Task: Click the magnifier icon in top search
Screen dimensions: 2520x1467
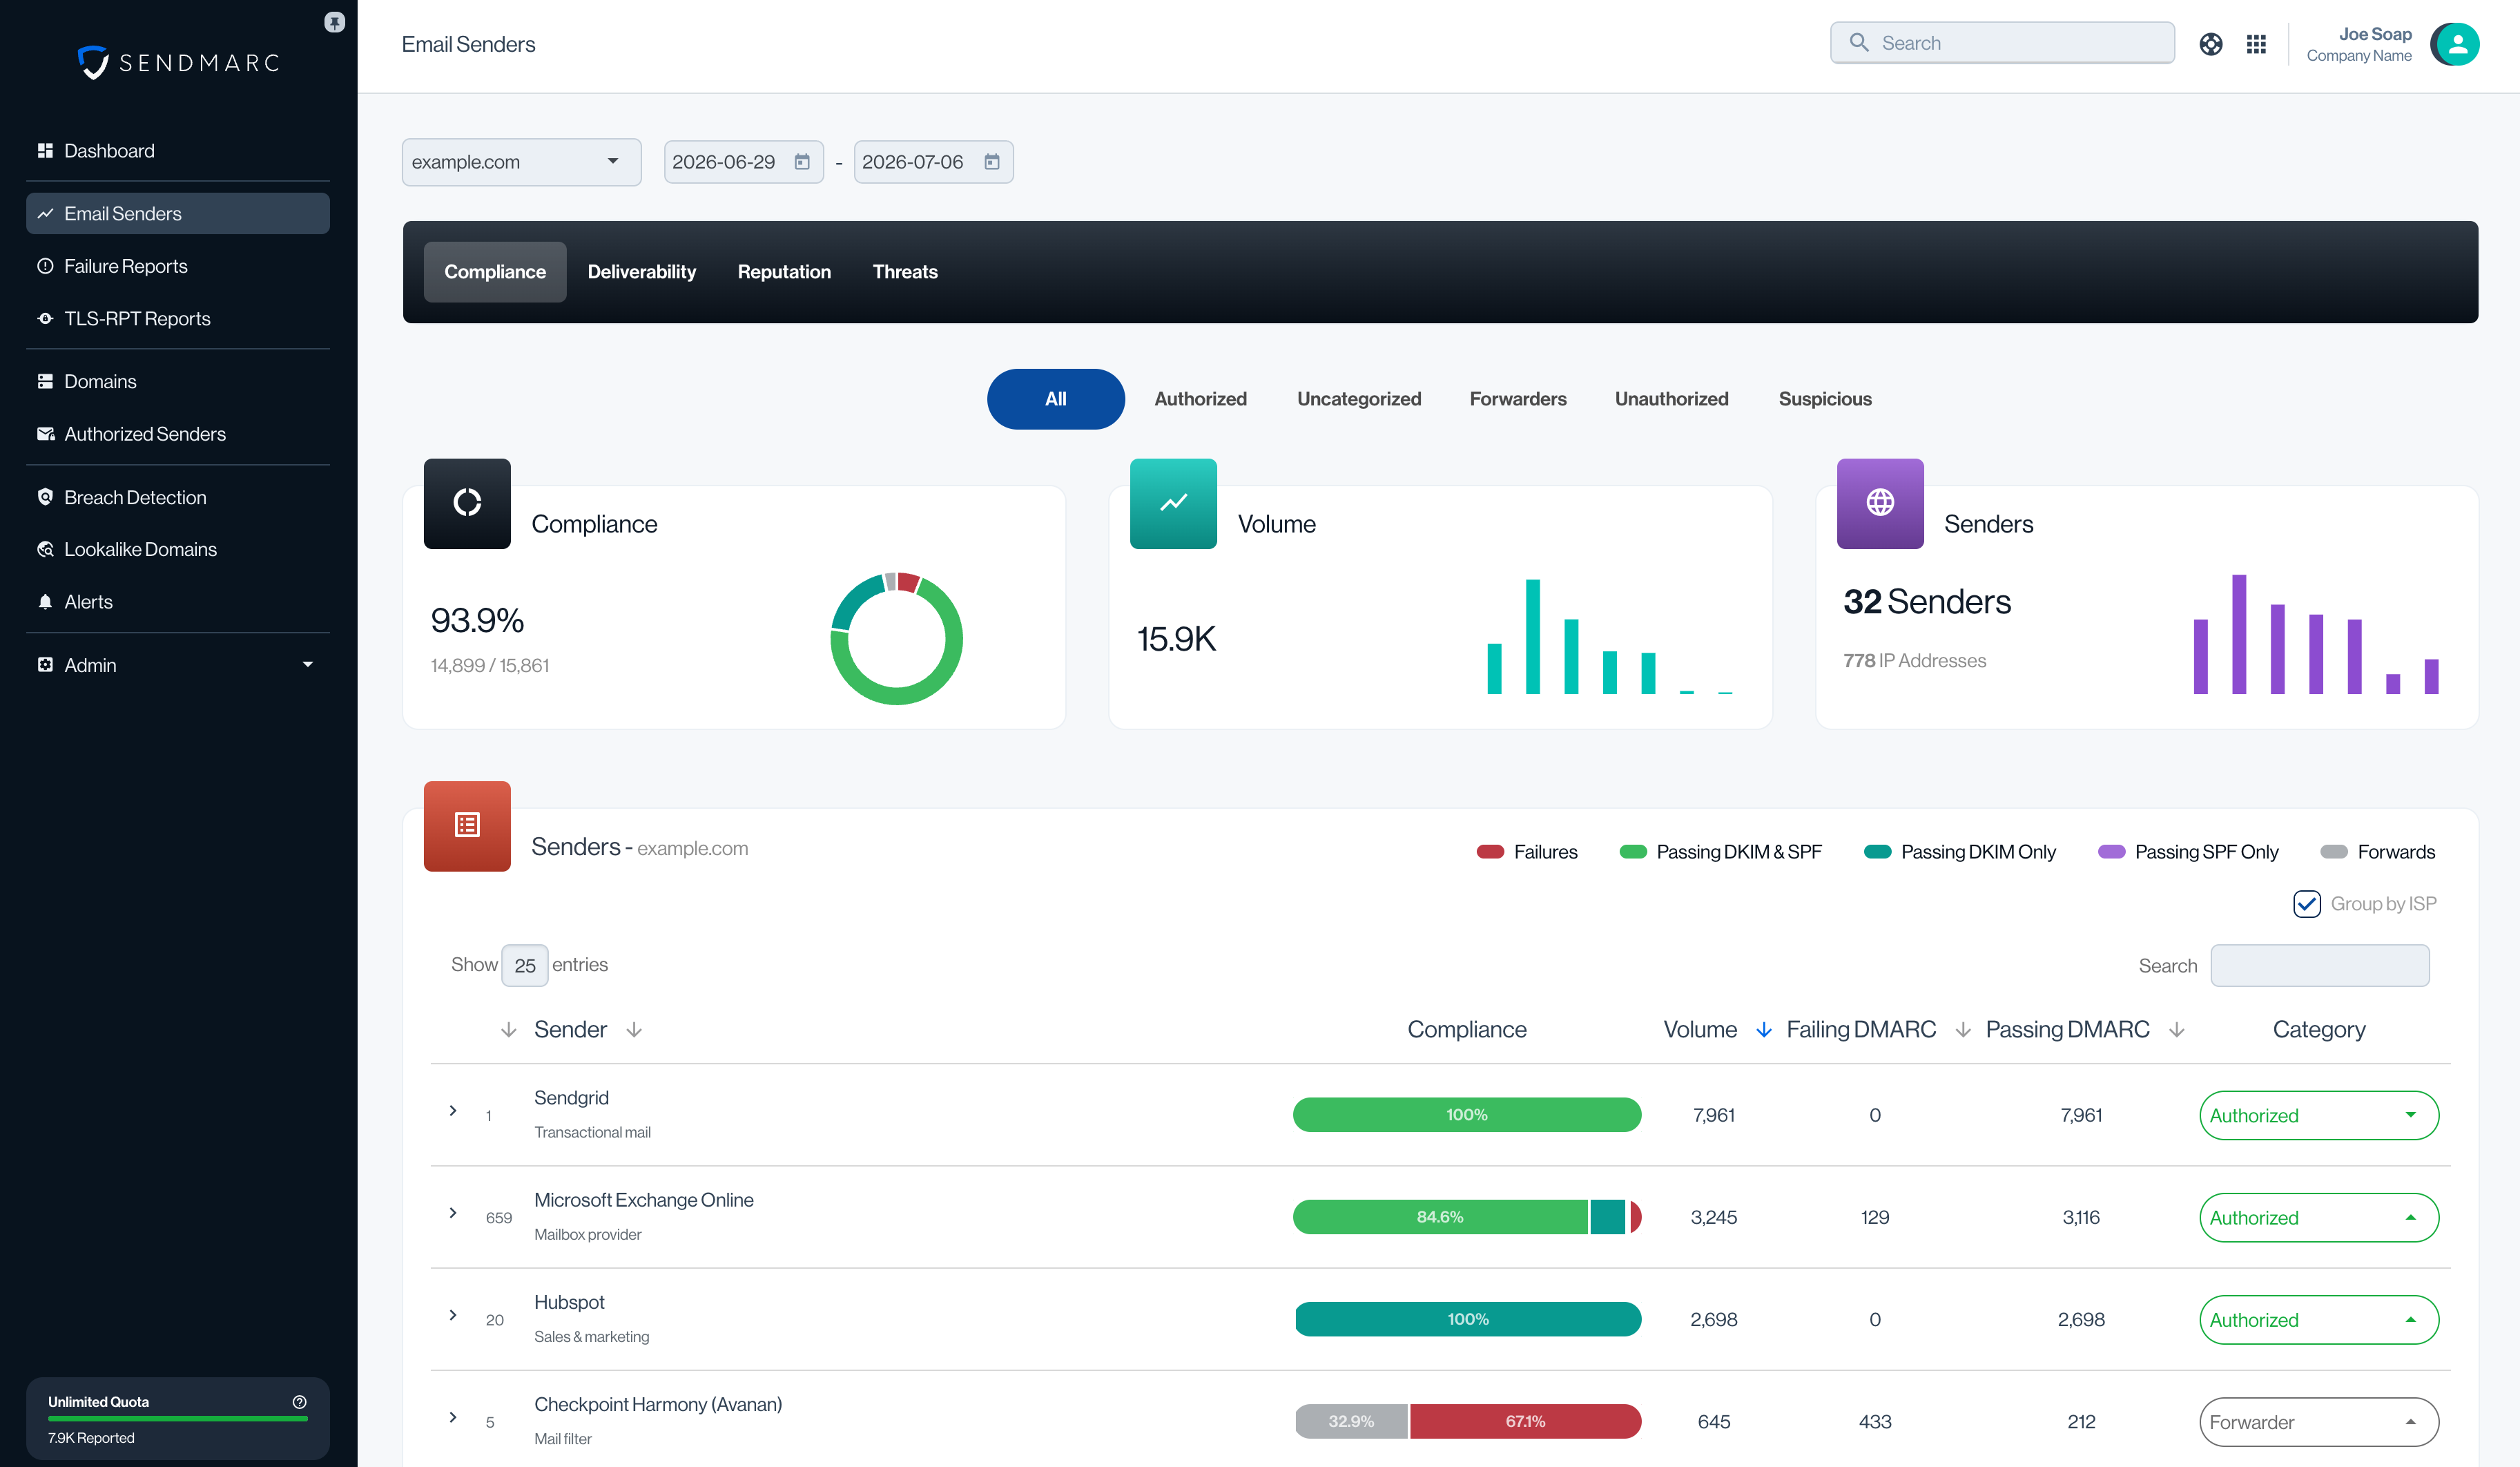Action: (1859, 42)
